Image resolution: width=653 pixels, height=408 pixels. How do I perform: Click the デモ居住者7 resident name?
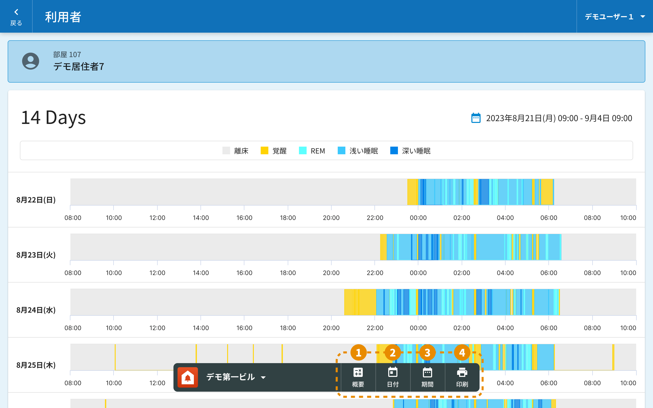pos(79,66)
